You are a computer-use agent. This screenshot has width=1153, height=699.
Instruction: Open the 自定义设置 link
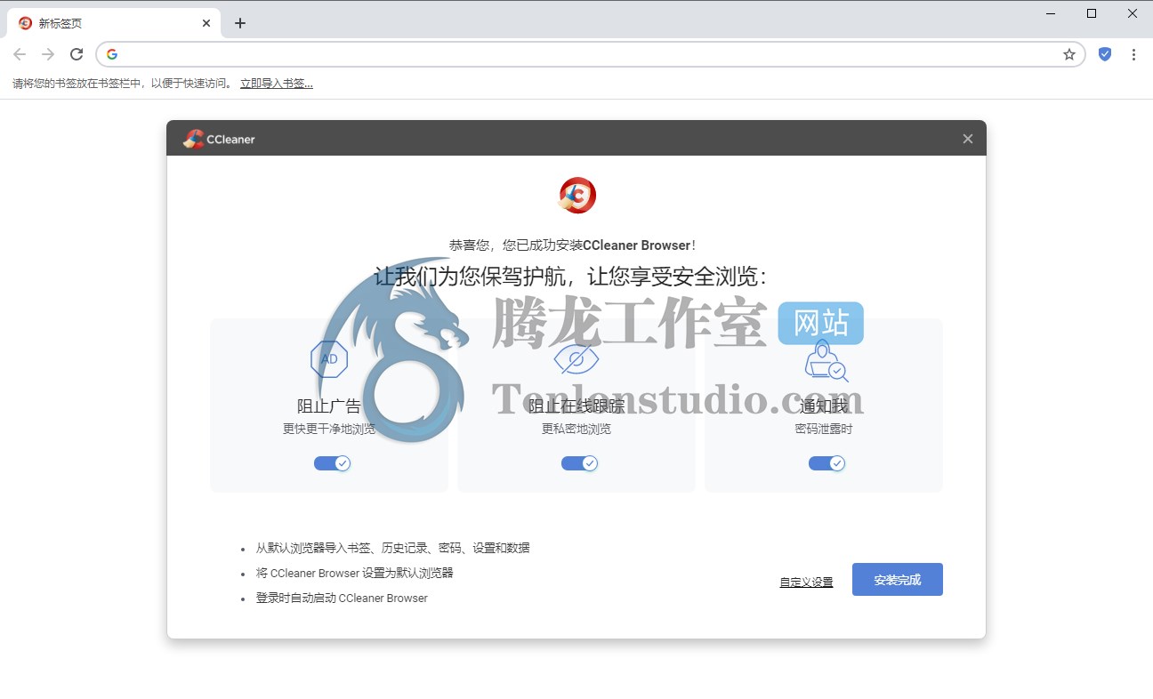click(x=806, y=582)
